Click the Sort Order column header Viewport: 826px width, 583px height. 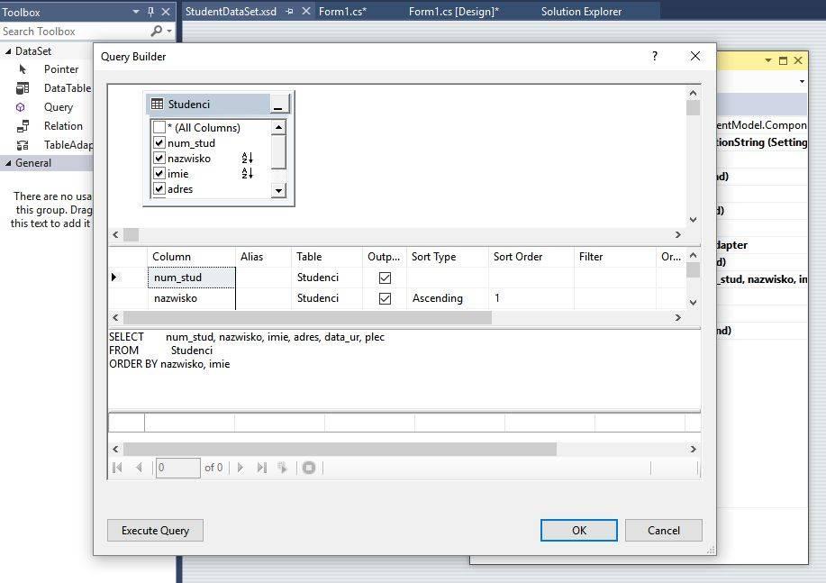click(x=531, y=257)
